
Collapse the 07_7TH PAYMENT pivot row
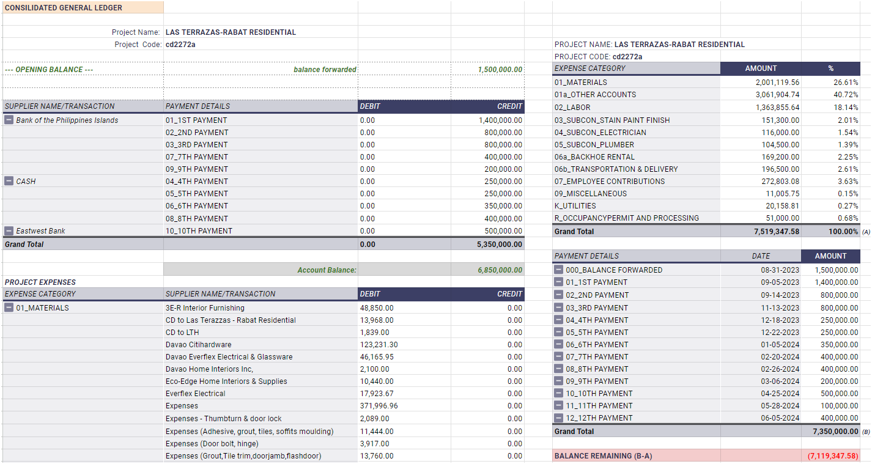coord(559,356)
